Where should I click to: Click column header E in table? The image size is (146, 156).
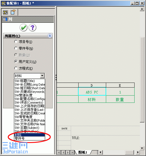tap(120, 85)
